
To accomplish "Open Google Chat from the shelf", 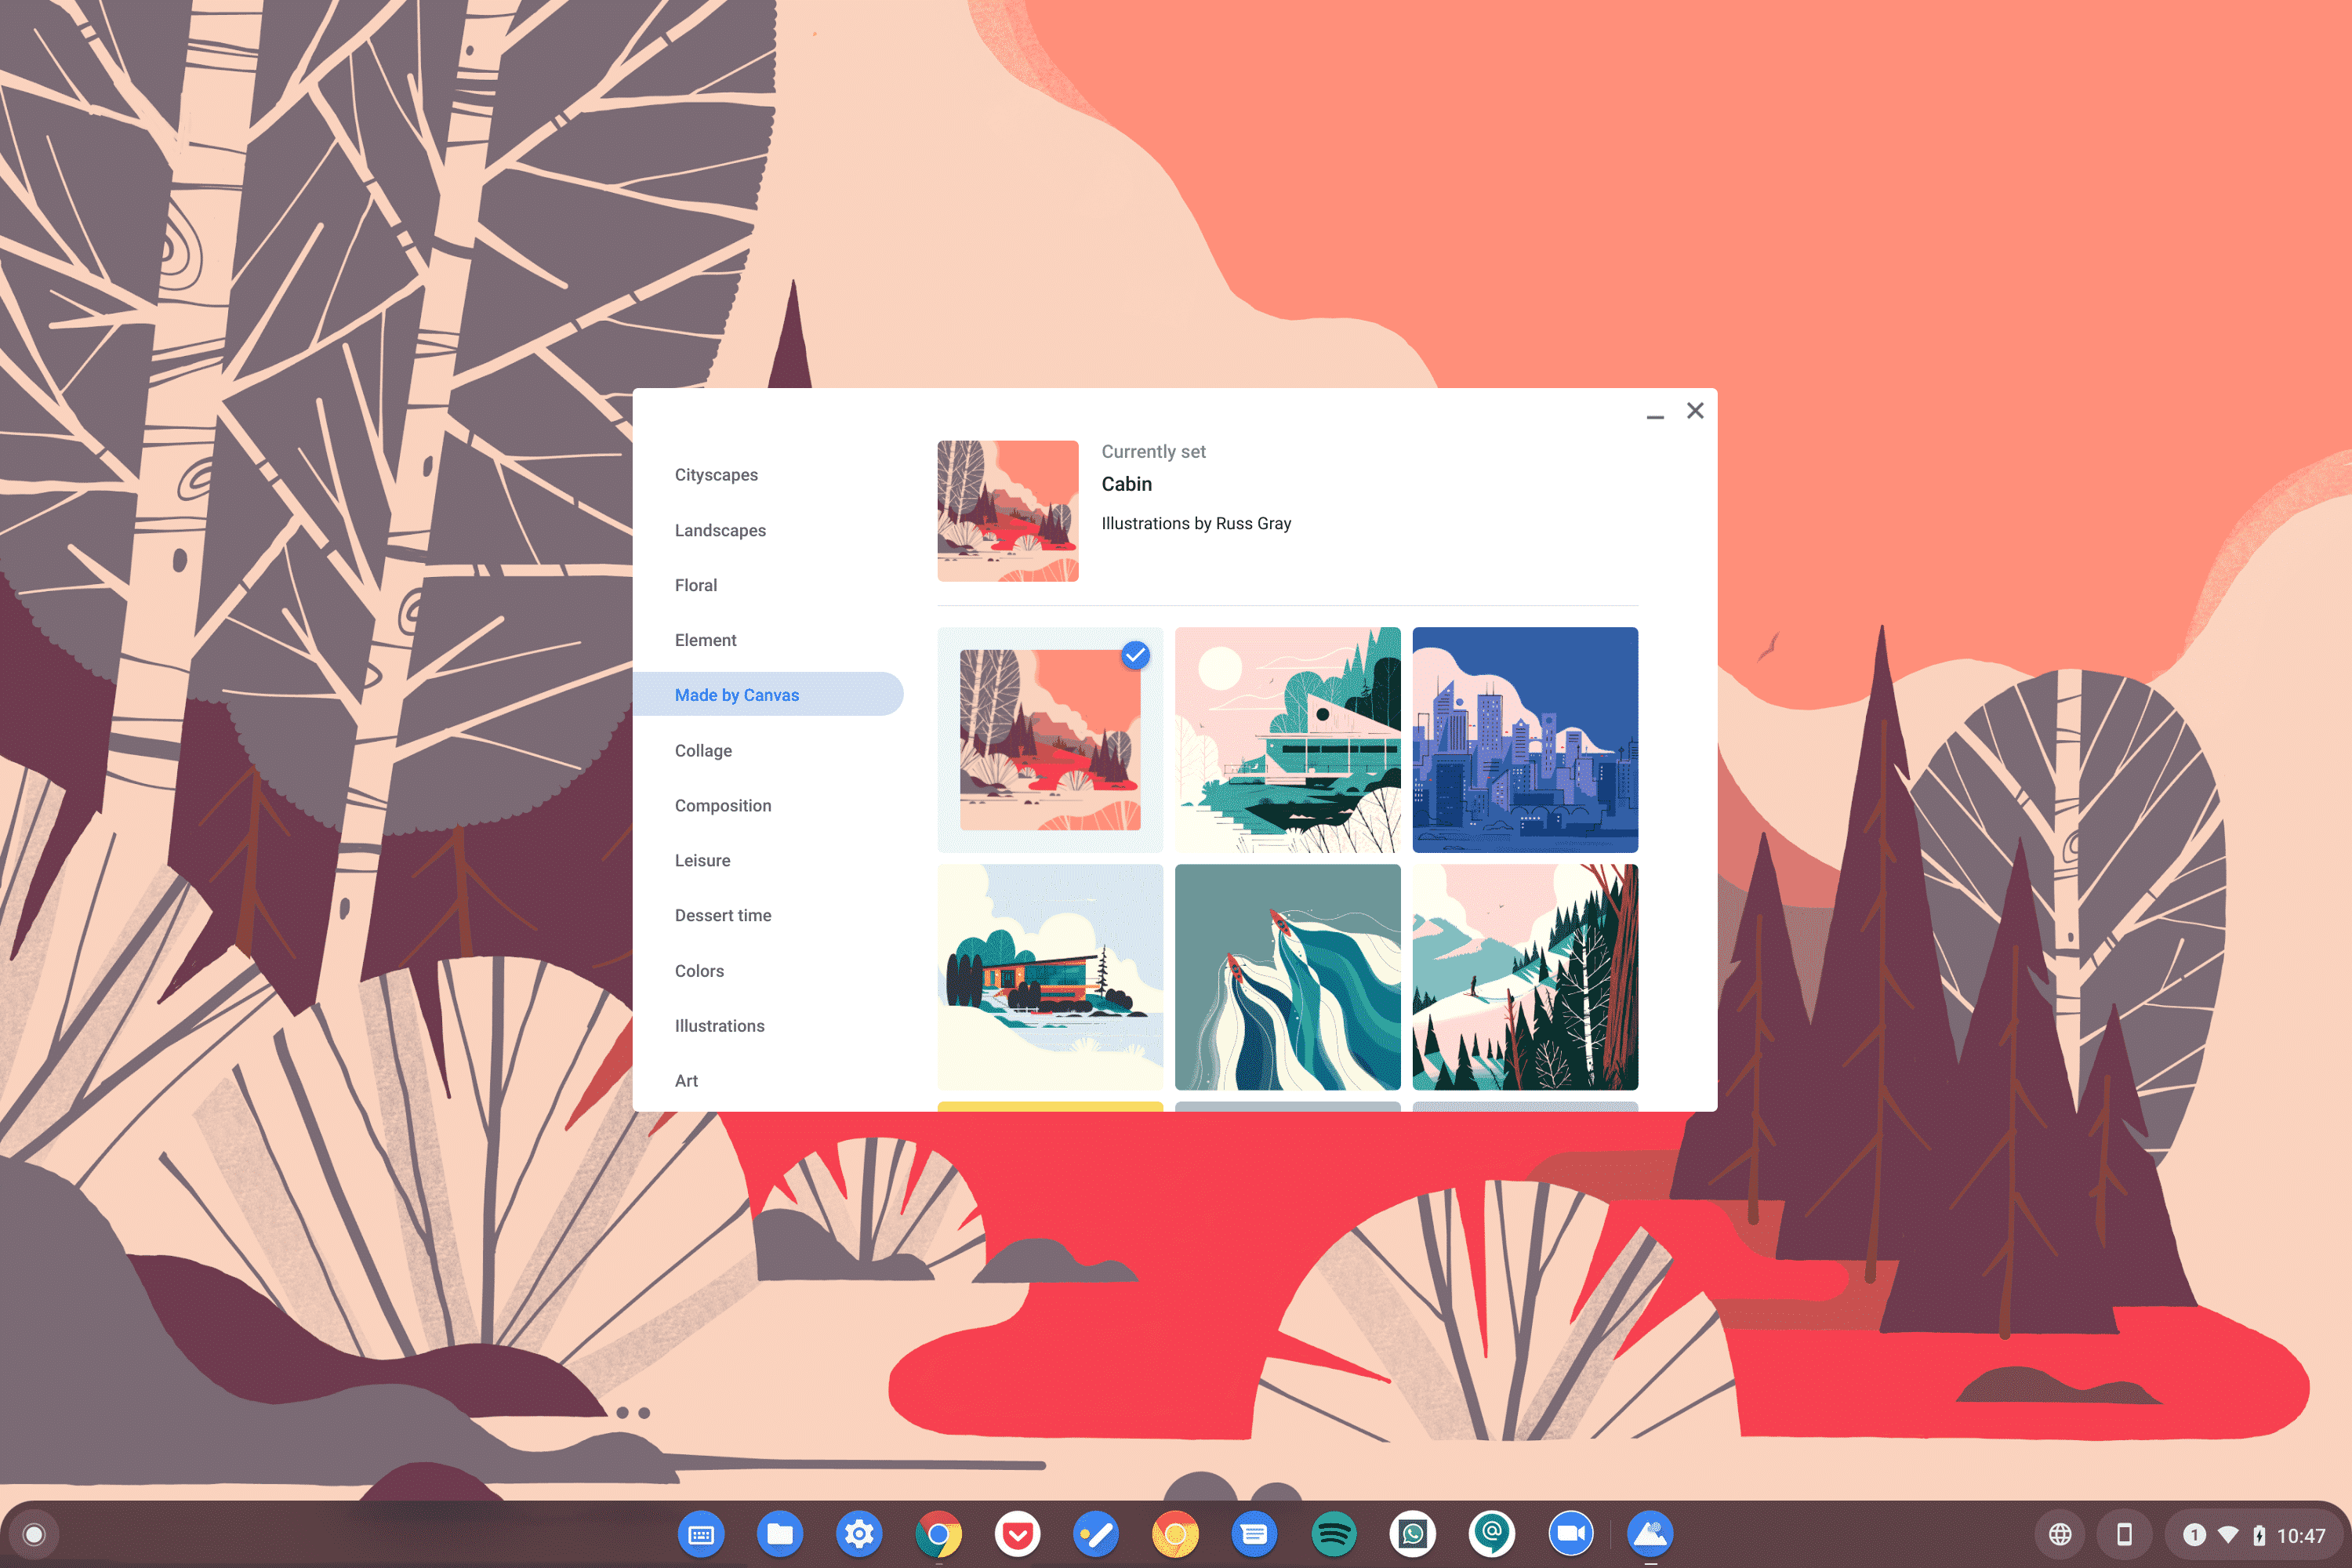I will point(1491,1533).
